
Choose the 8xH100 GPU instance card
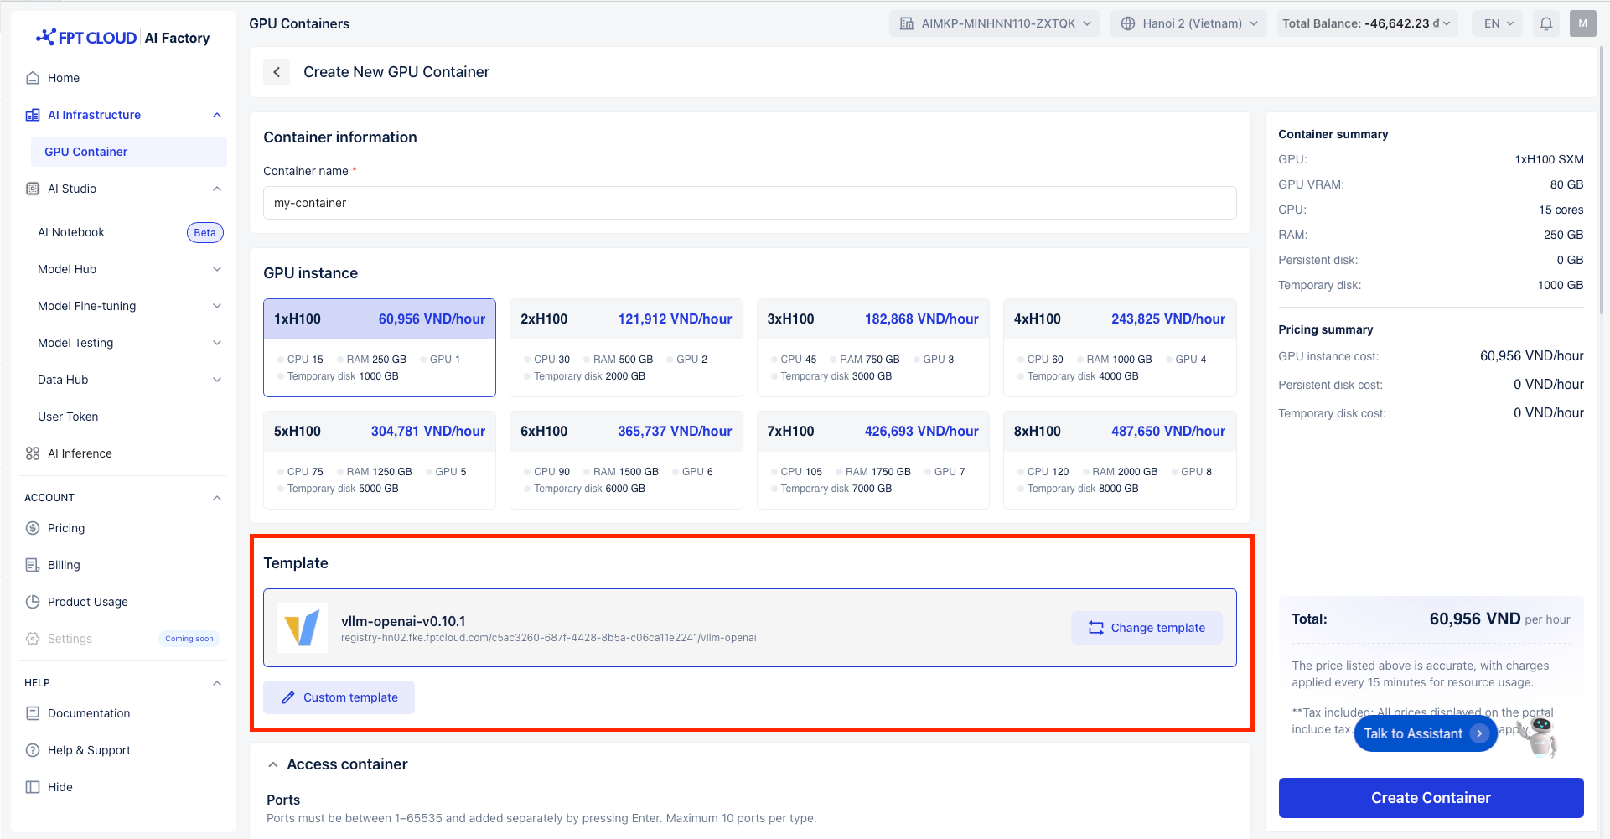point(1119,459)
